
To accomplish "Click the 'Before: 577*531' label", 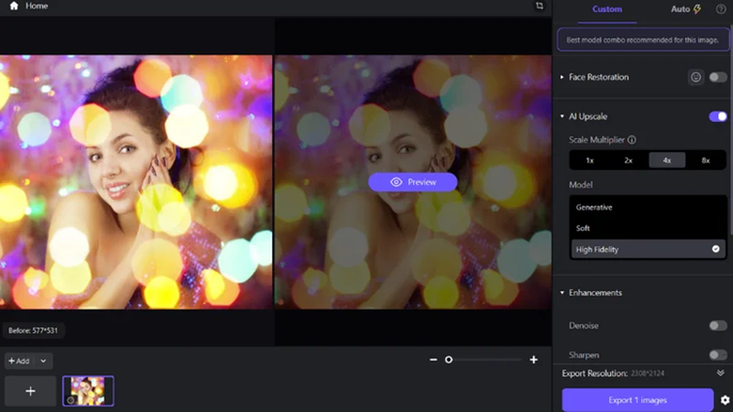I will [x=33, y=331].
